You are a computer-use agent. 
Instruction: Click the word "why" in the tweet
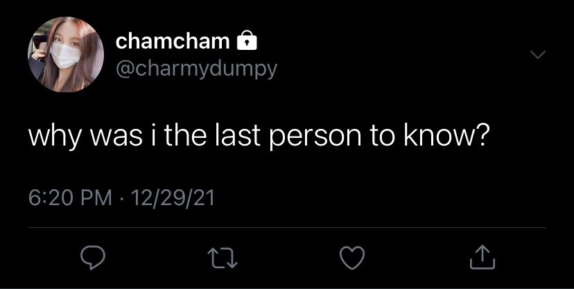(x=55, y=137)
